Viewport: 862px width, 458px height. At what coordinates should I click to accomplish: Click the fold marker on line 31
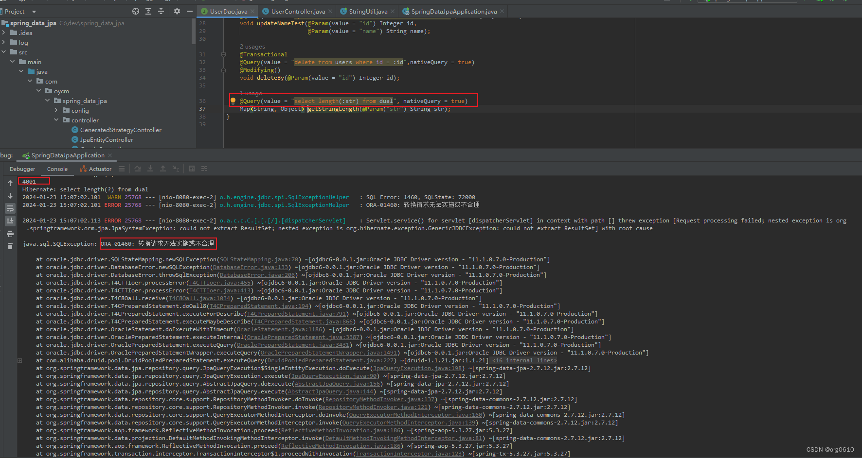click(223, 54)
